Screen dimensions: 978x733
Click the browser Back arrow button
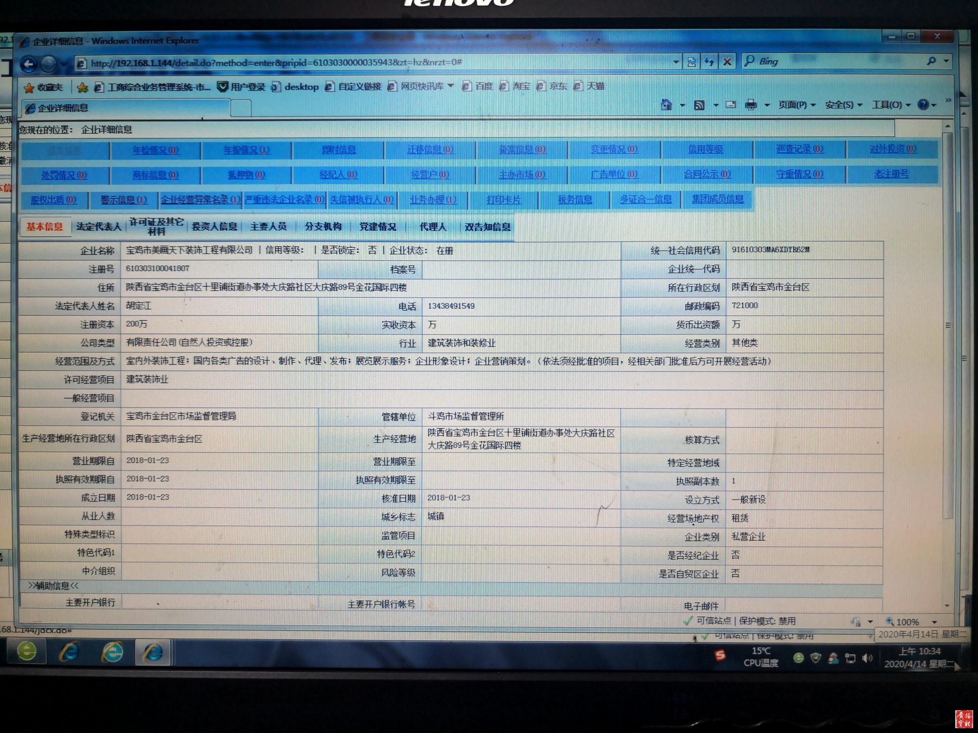pyautogui.click(x=29, y=64)
